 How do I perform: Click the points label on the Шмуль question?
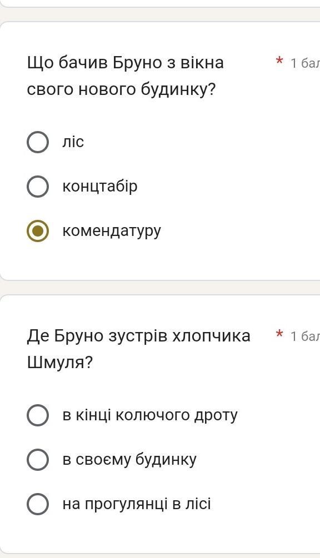(x=306, y=336)
